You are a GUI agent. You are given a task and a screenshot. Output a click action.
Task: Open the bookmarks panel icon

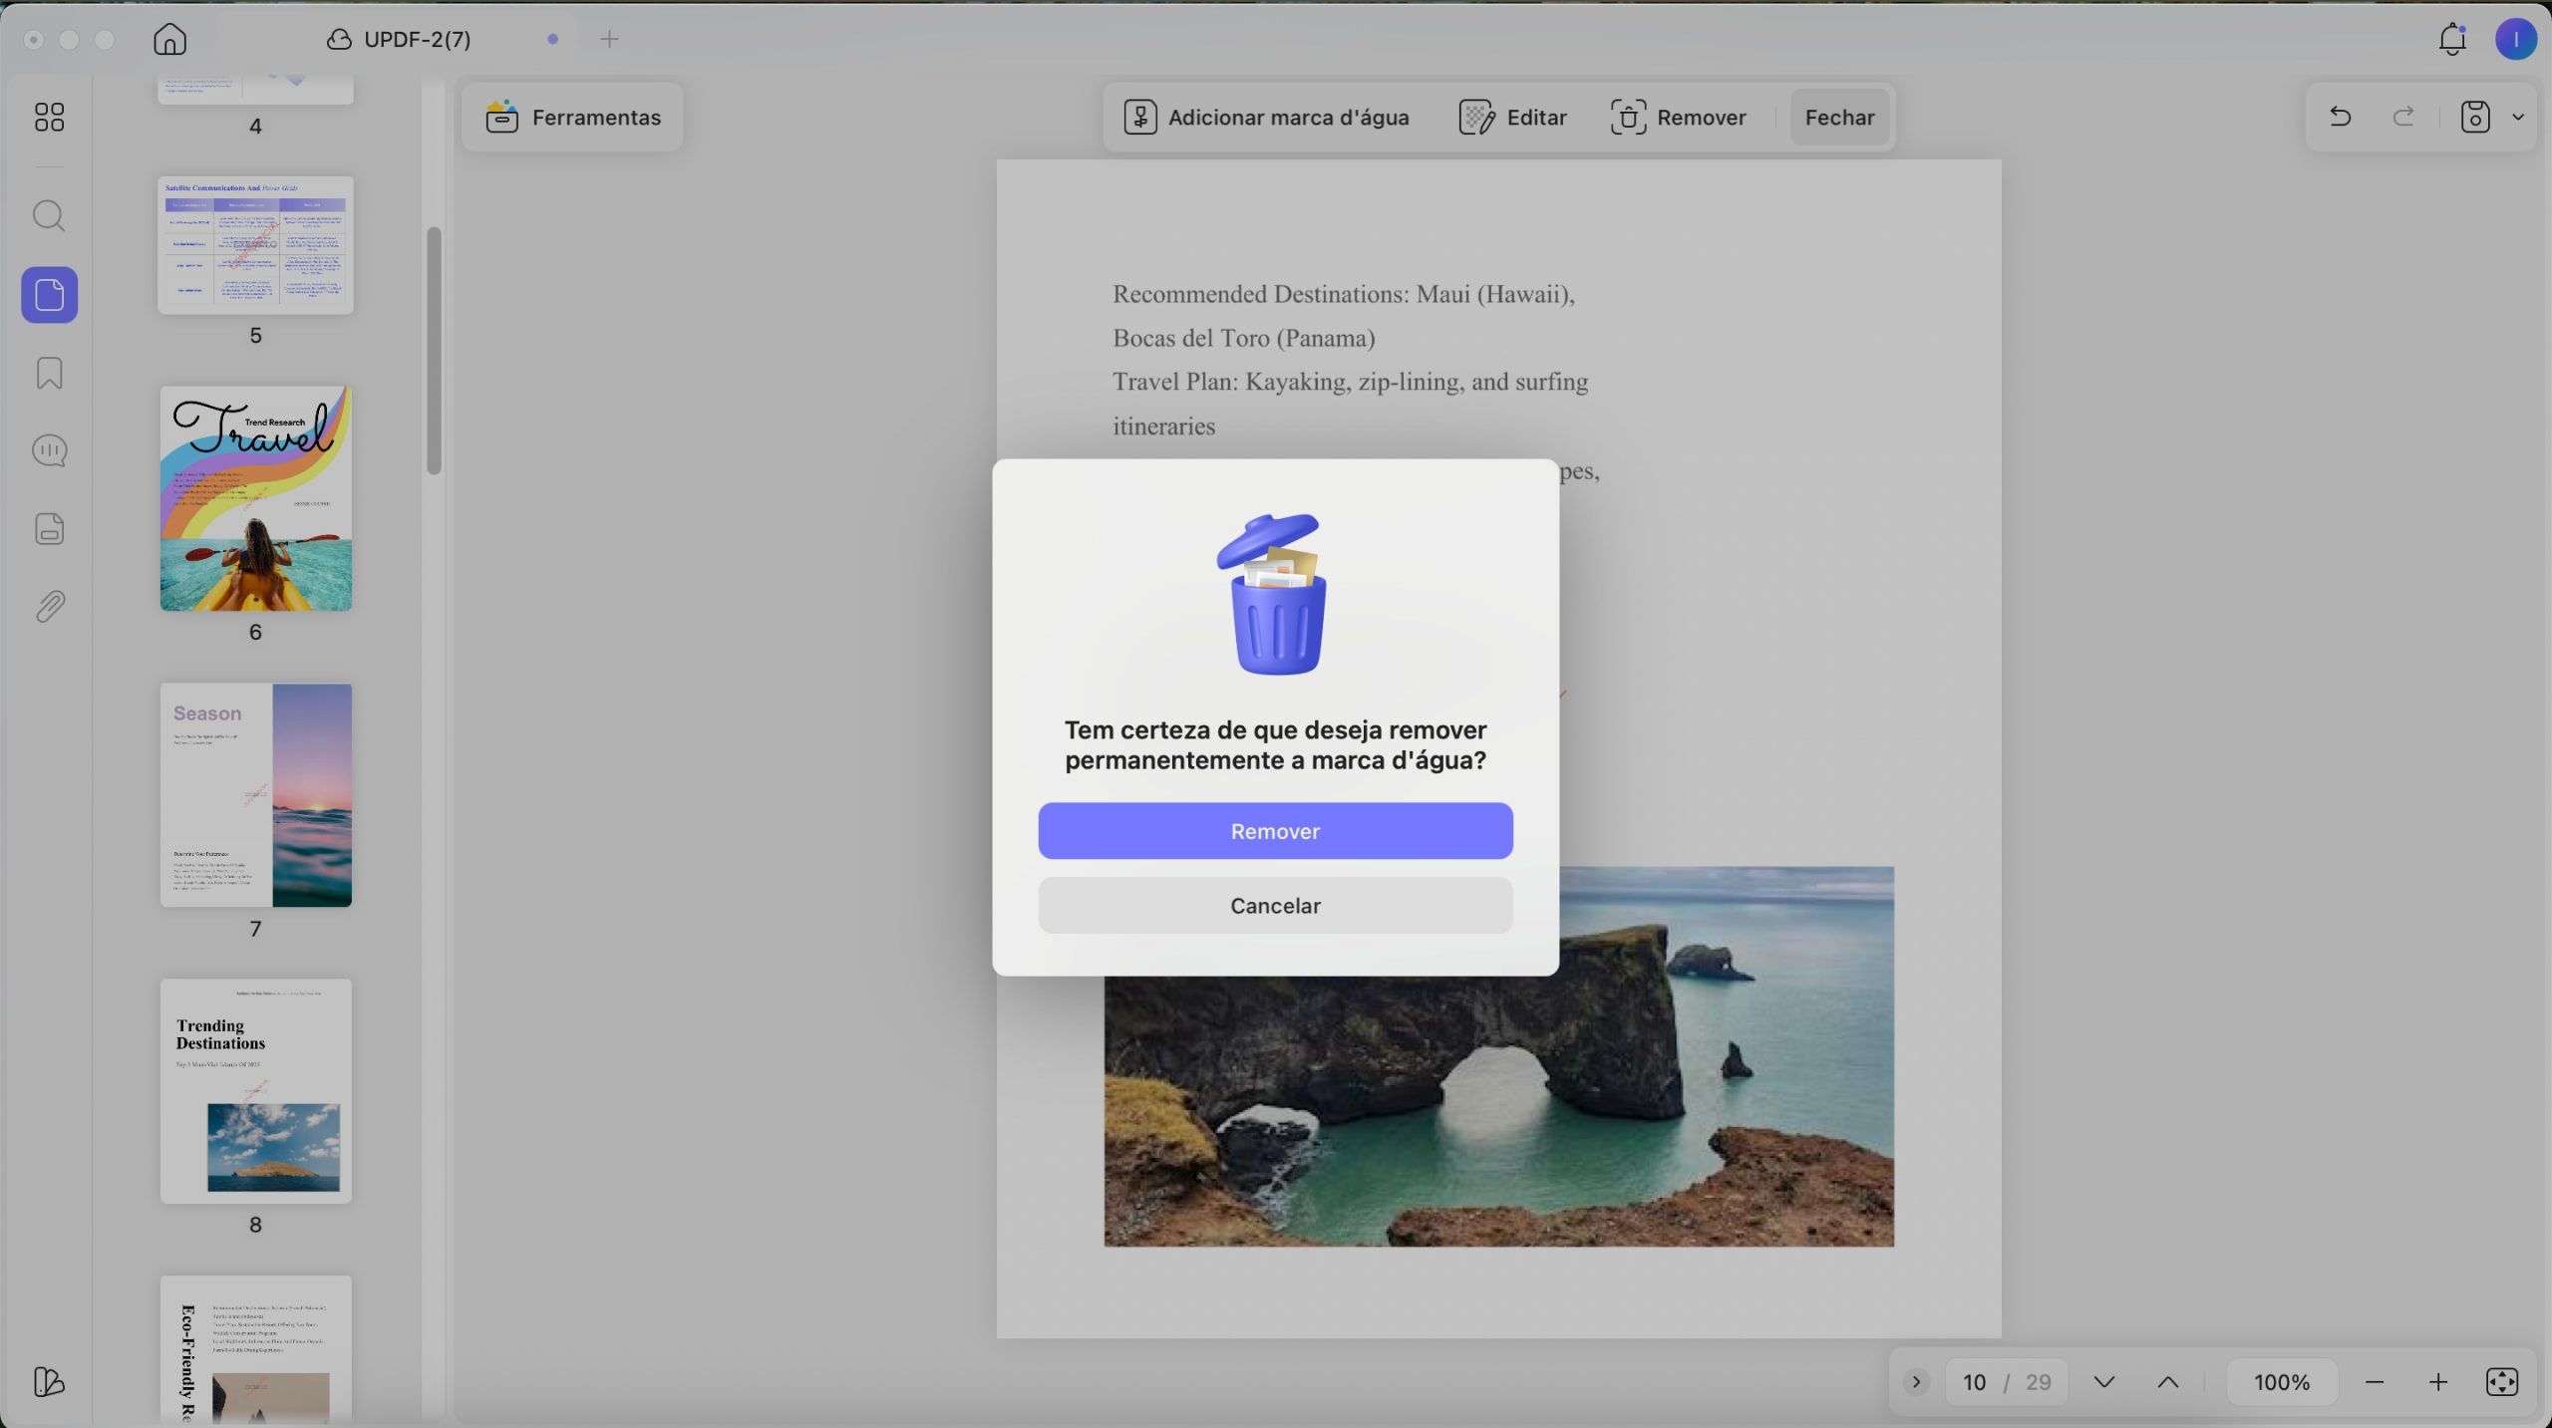(49, 373)
